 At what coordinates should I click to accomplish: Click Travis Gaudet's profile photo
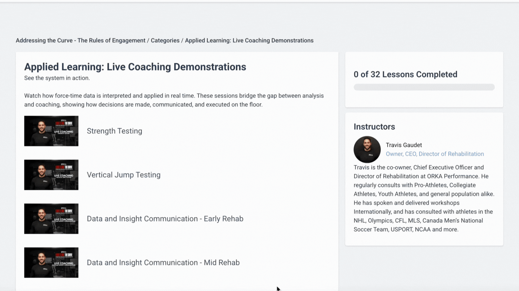(x=367, y=150)
